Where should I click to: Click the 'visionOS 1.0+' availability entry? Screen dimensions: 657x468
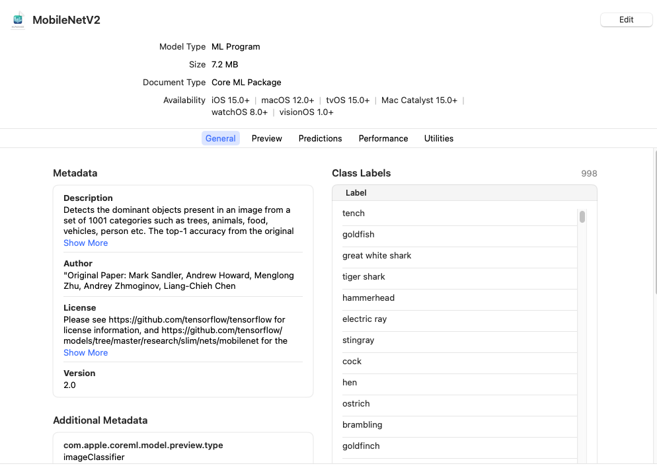click(x=306, y=112)
